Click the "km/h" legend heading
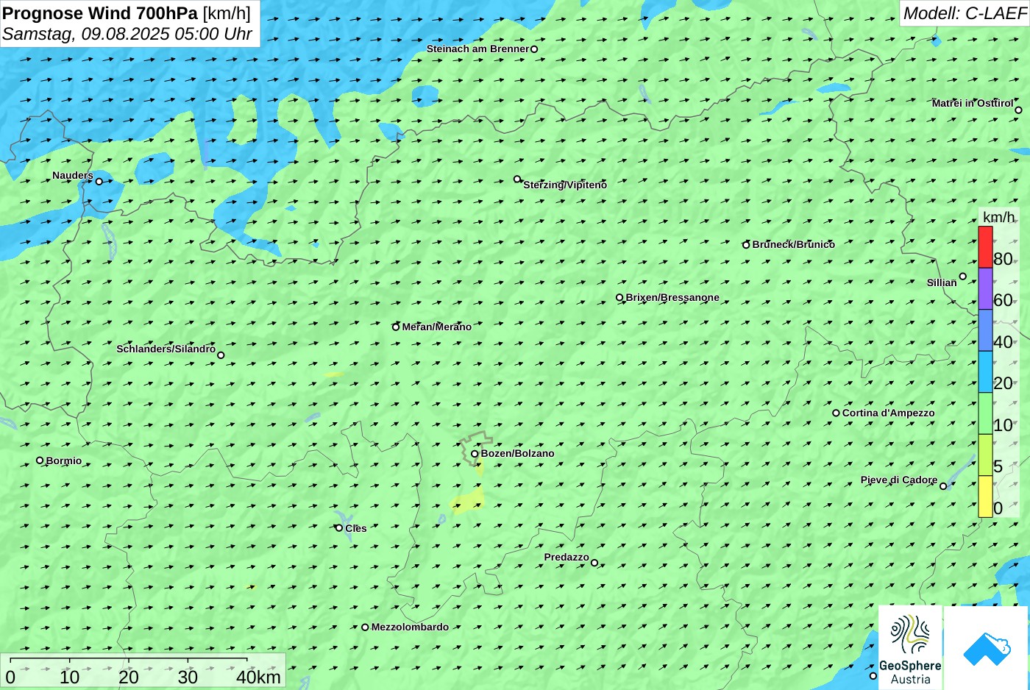 point(998,217)
